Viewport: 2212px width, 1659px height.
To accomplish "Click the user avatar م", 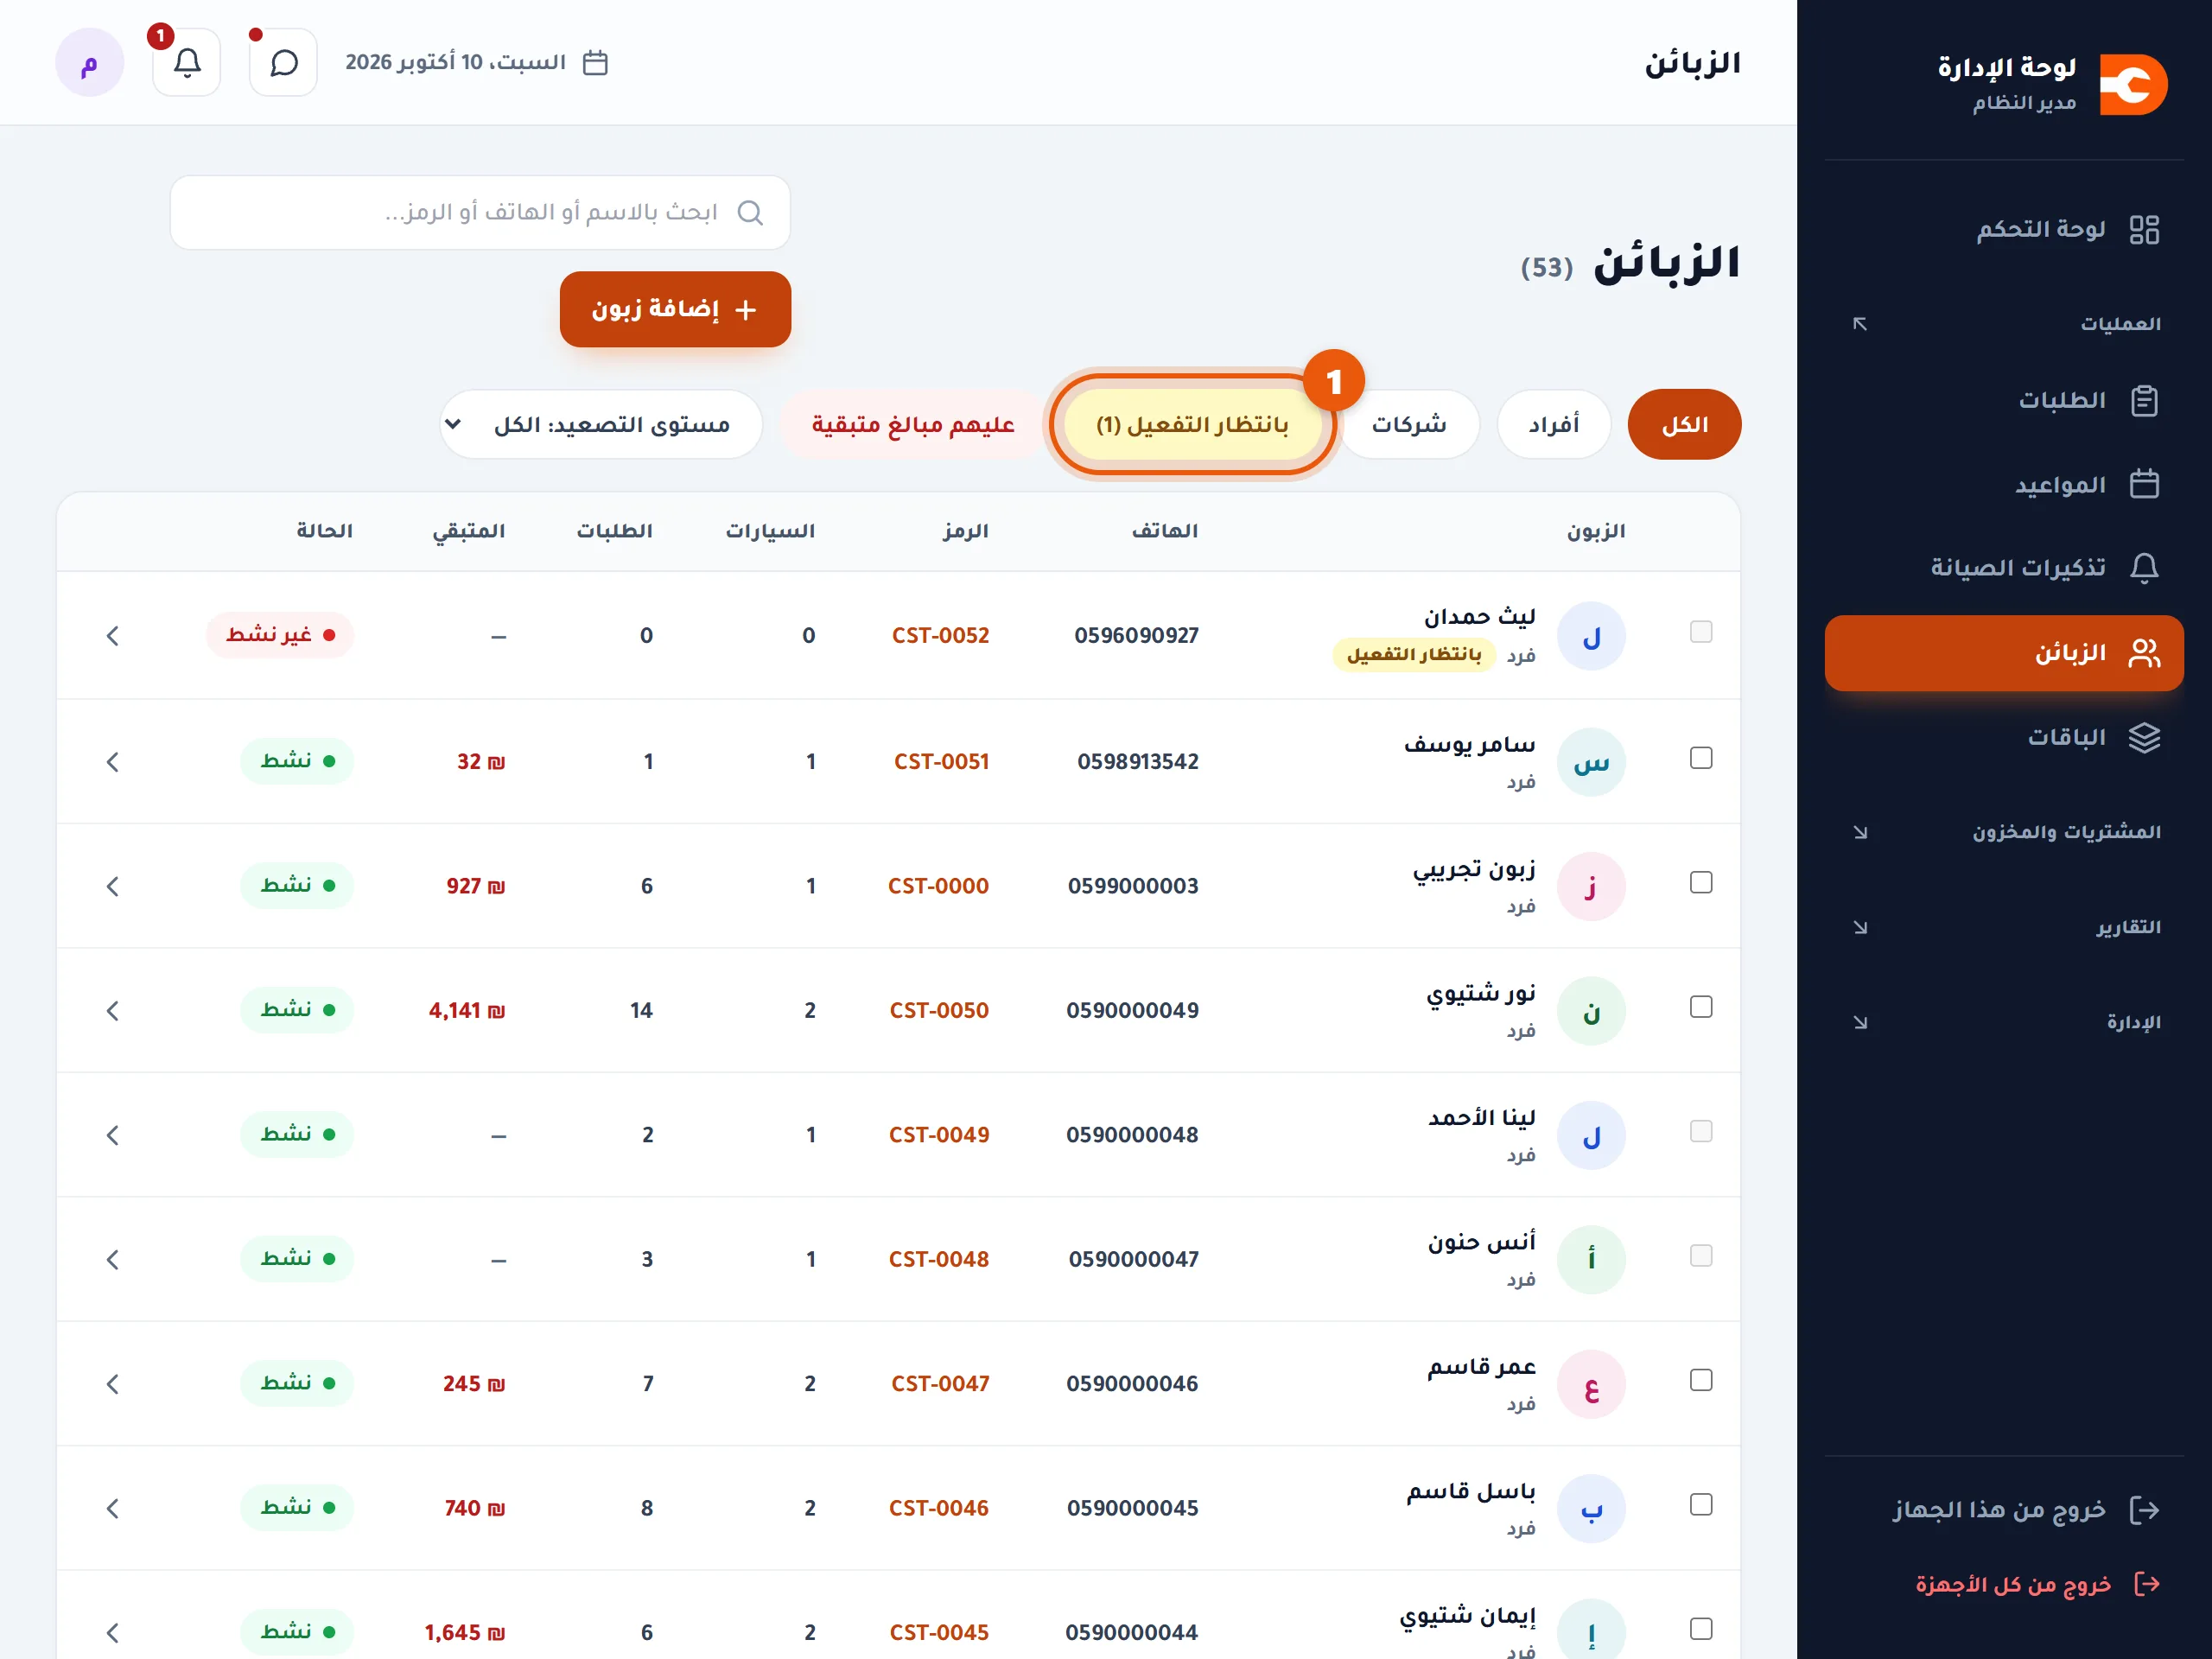I will click(x=90, y=63).
